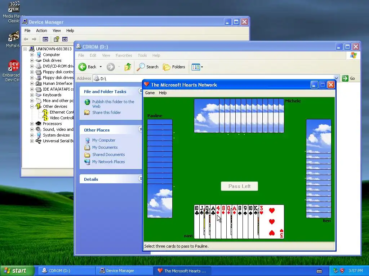Select the 9 of spades card
Viewport: 369px width, 276px height.
pos(245,221)
